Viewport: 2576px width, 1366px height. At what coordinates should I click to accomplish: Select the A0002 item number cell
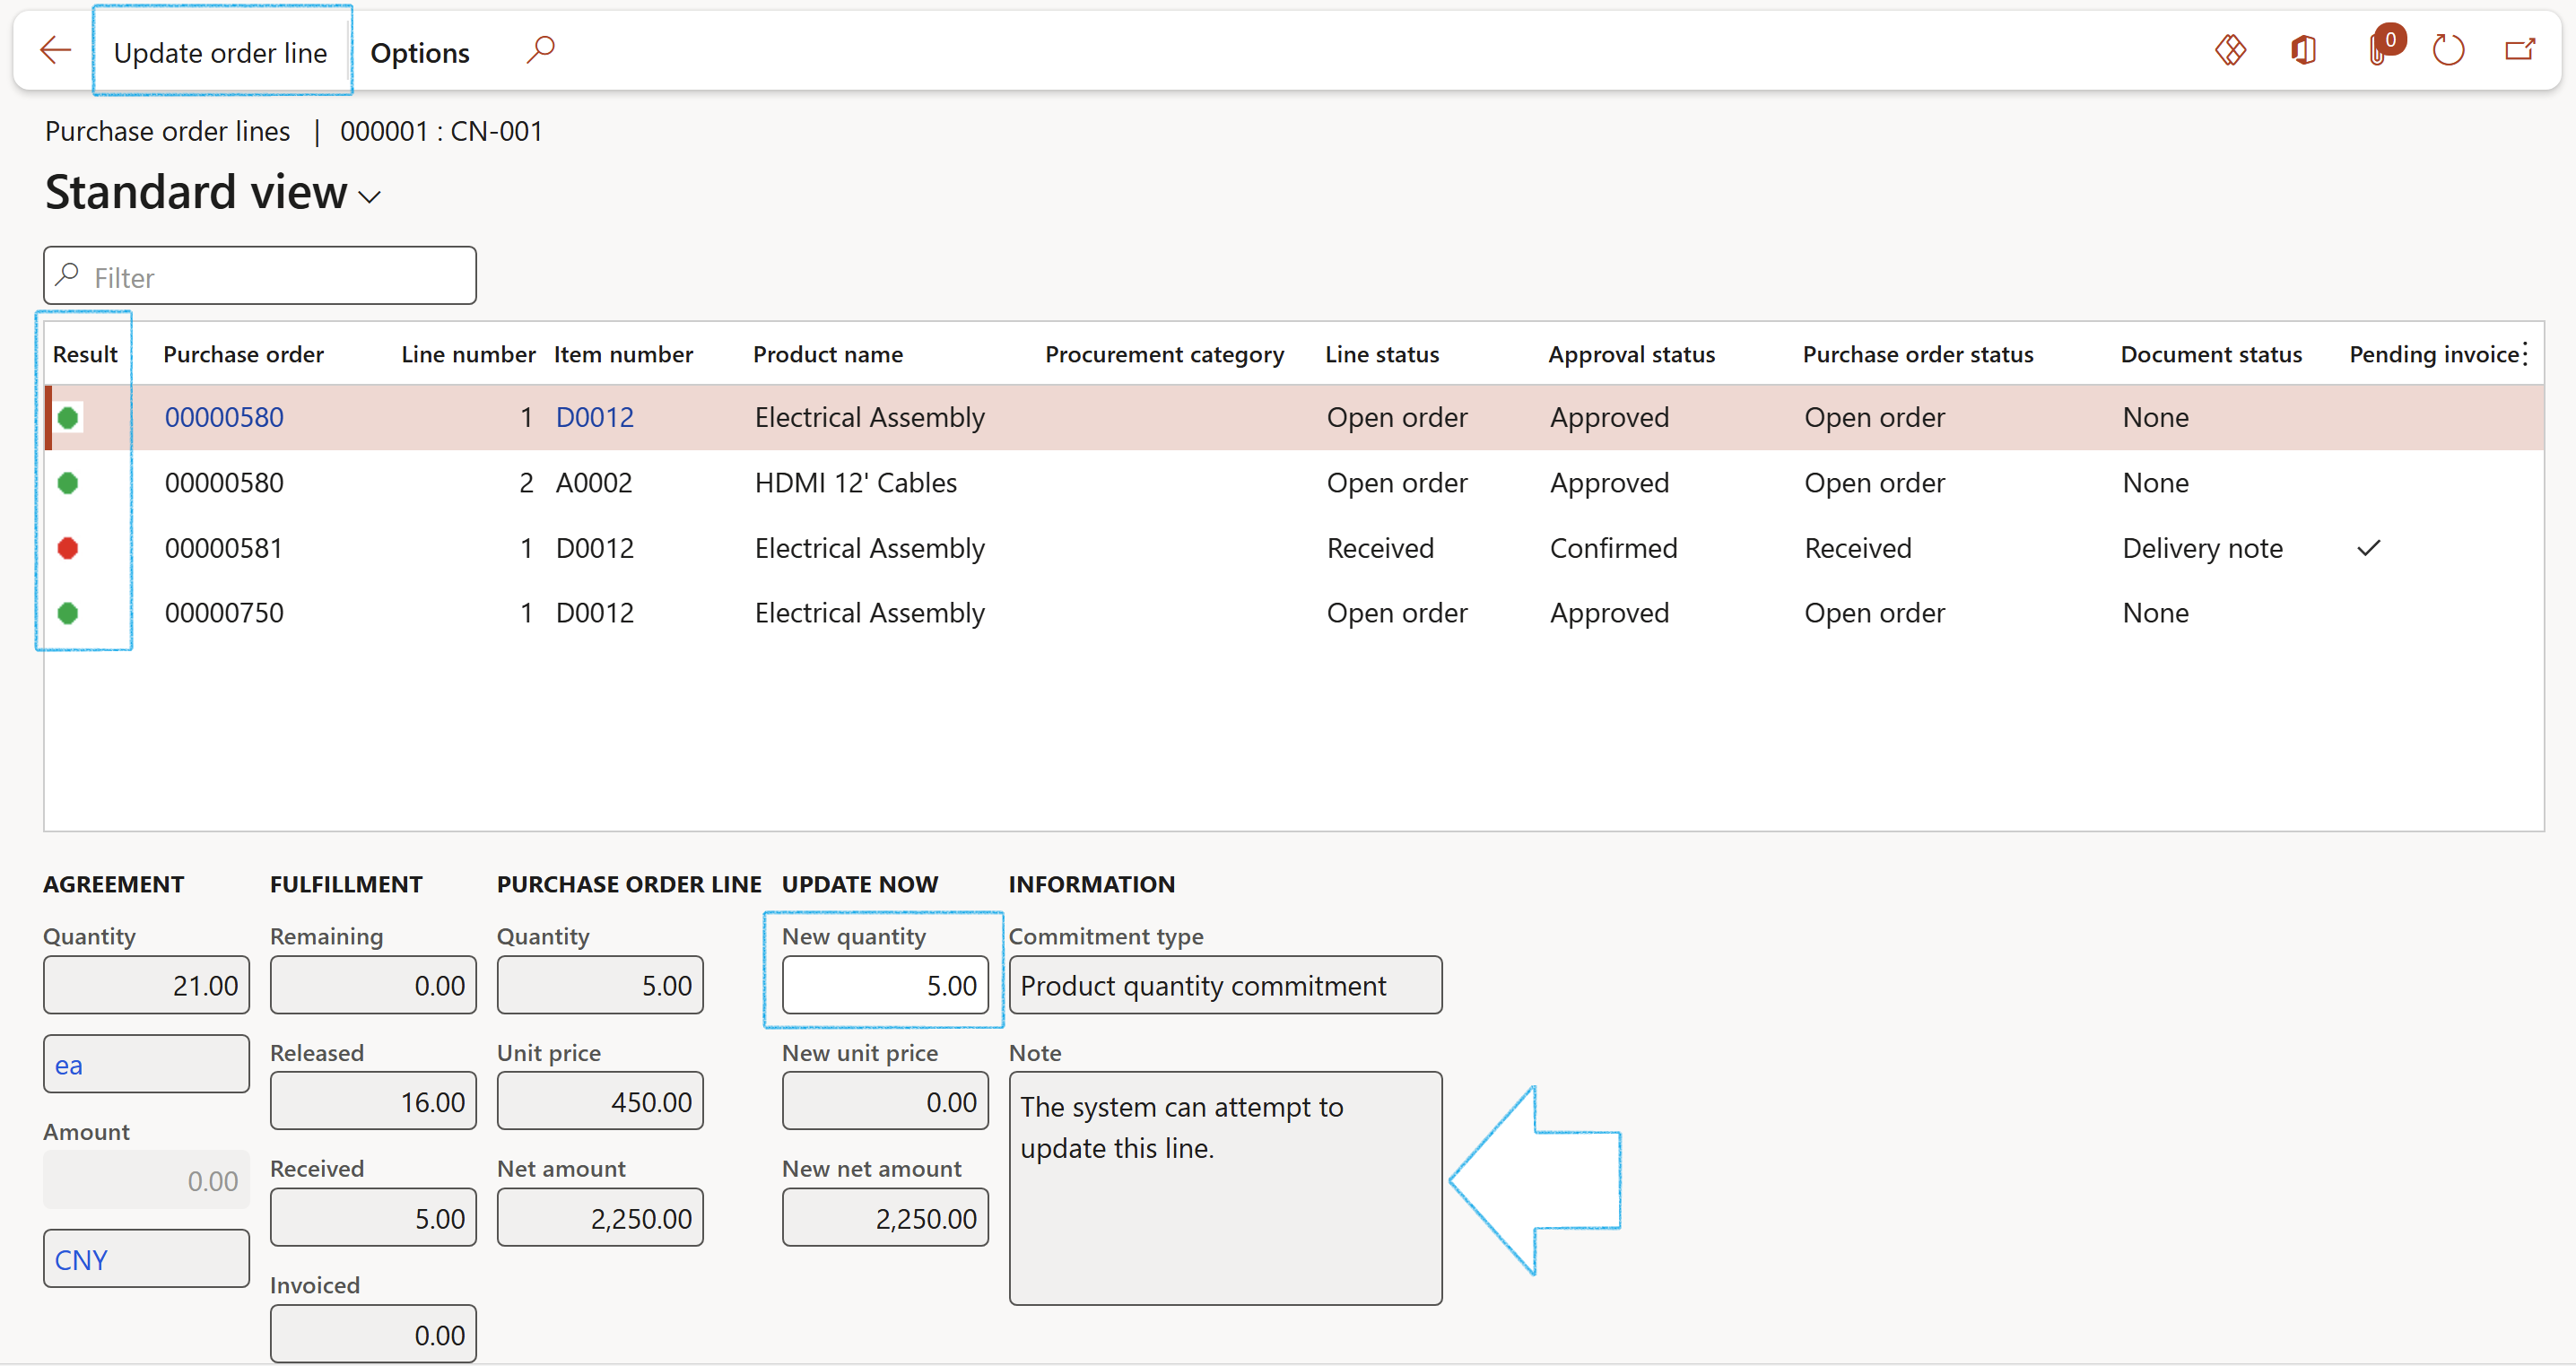(594, 483)
